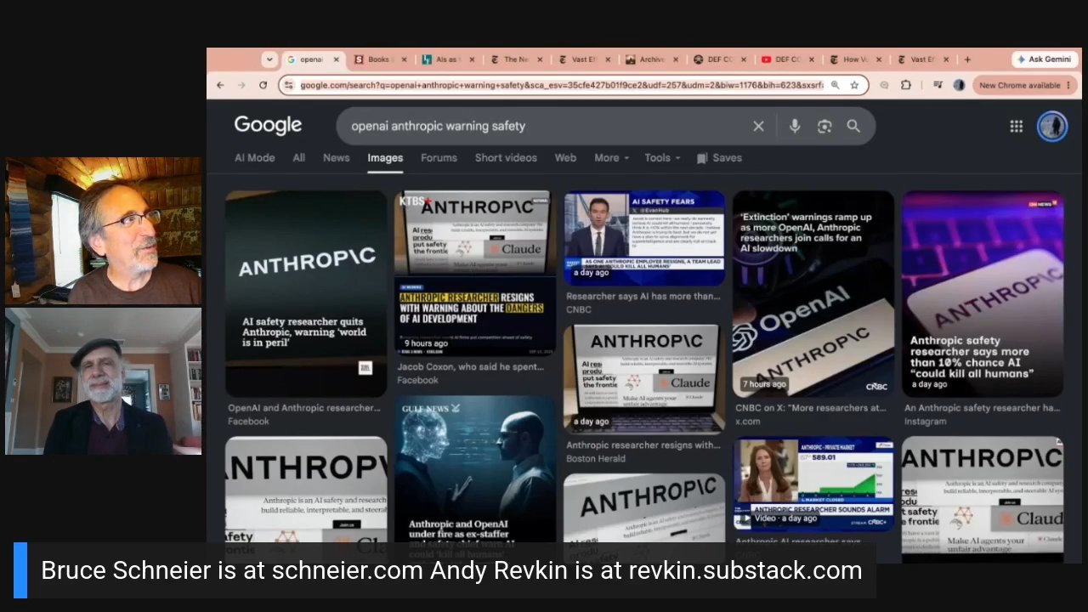Open the Google apps grid
1088x612 pixels.
(x=1016, y=126)
